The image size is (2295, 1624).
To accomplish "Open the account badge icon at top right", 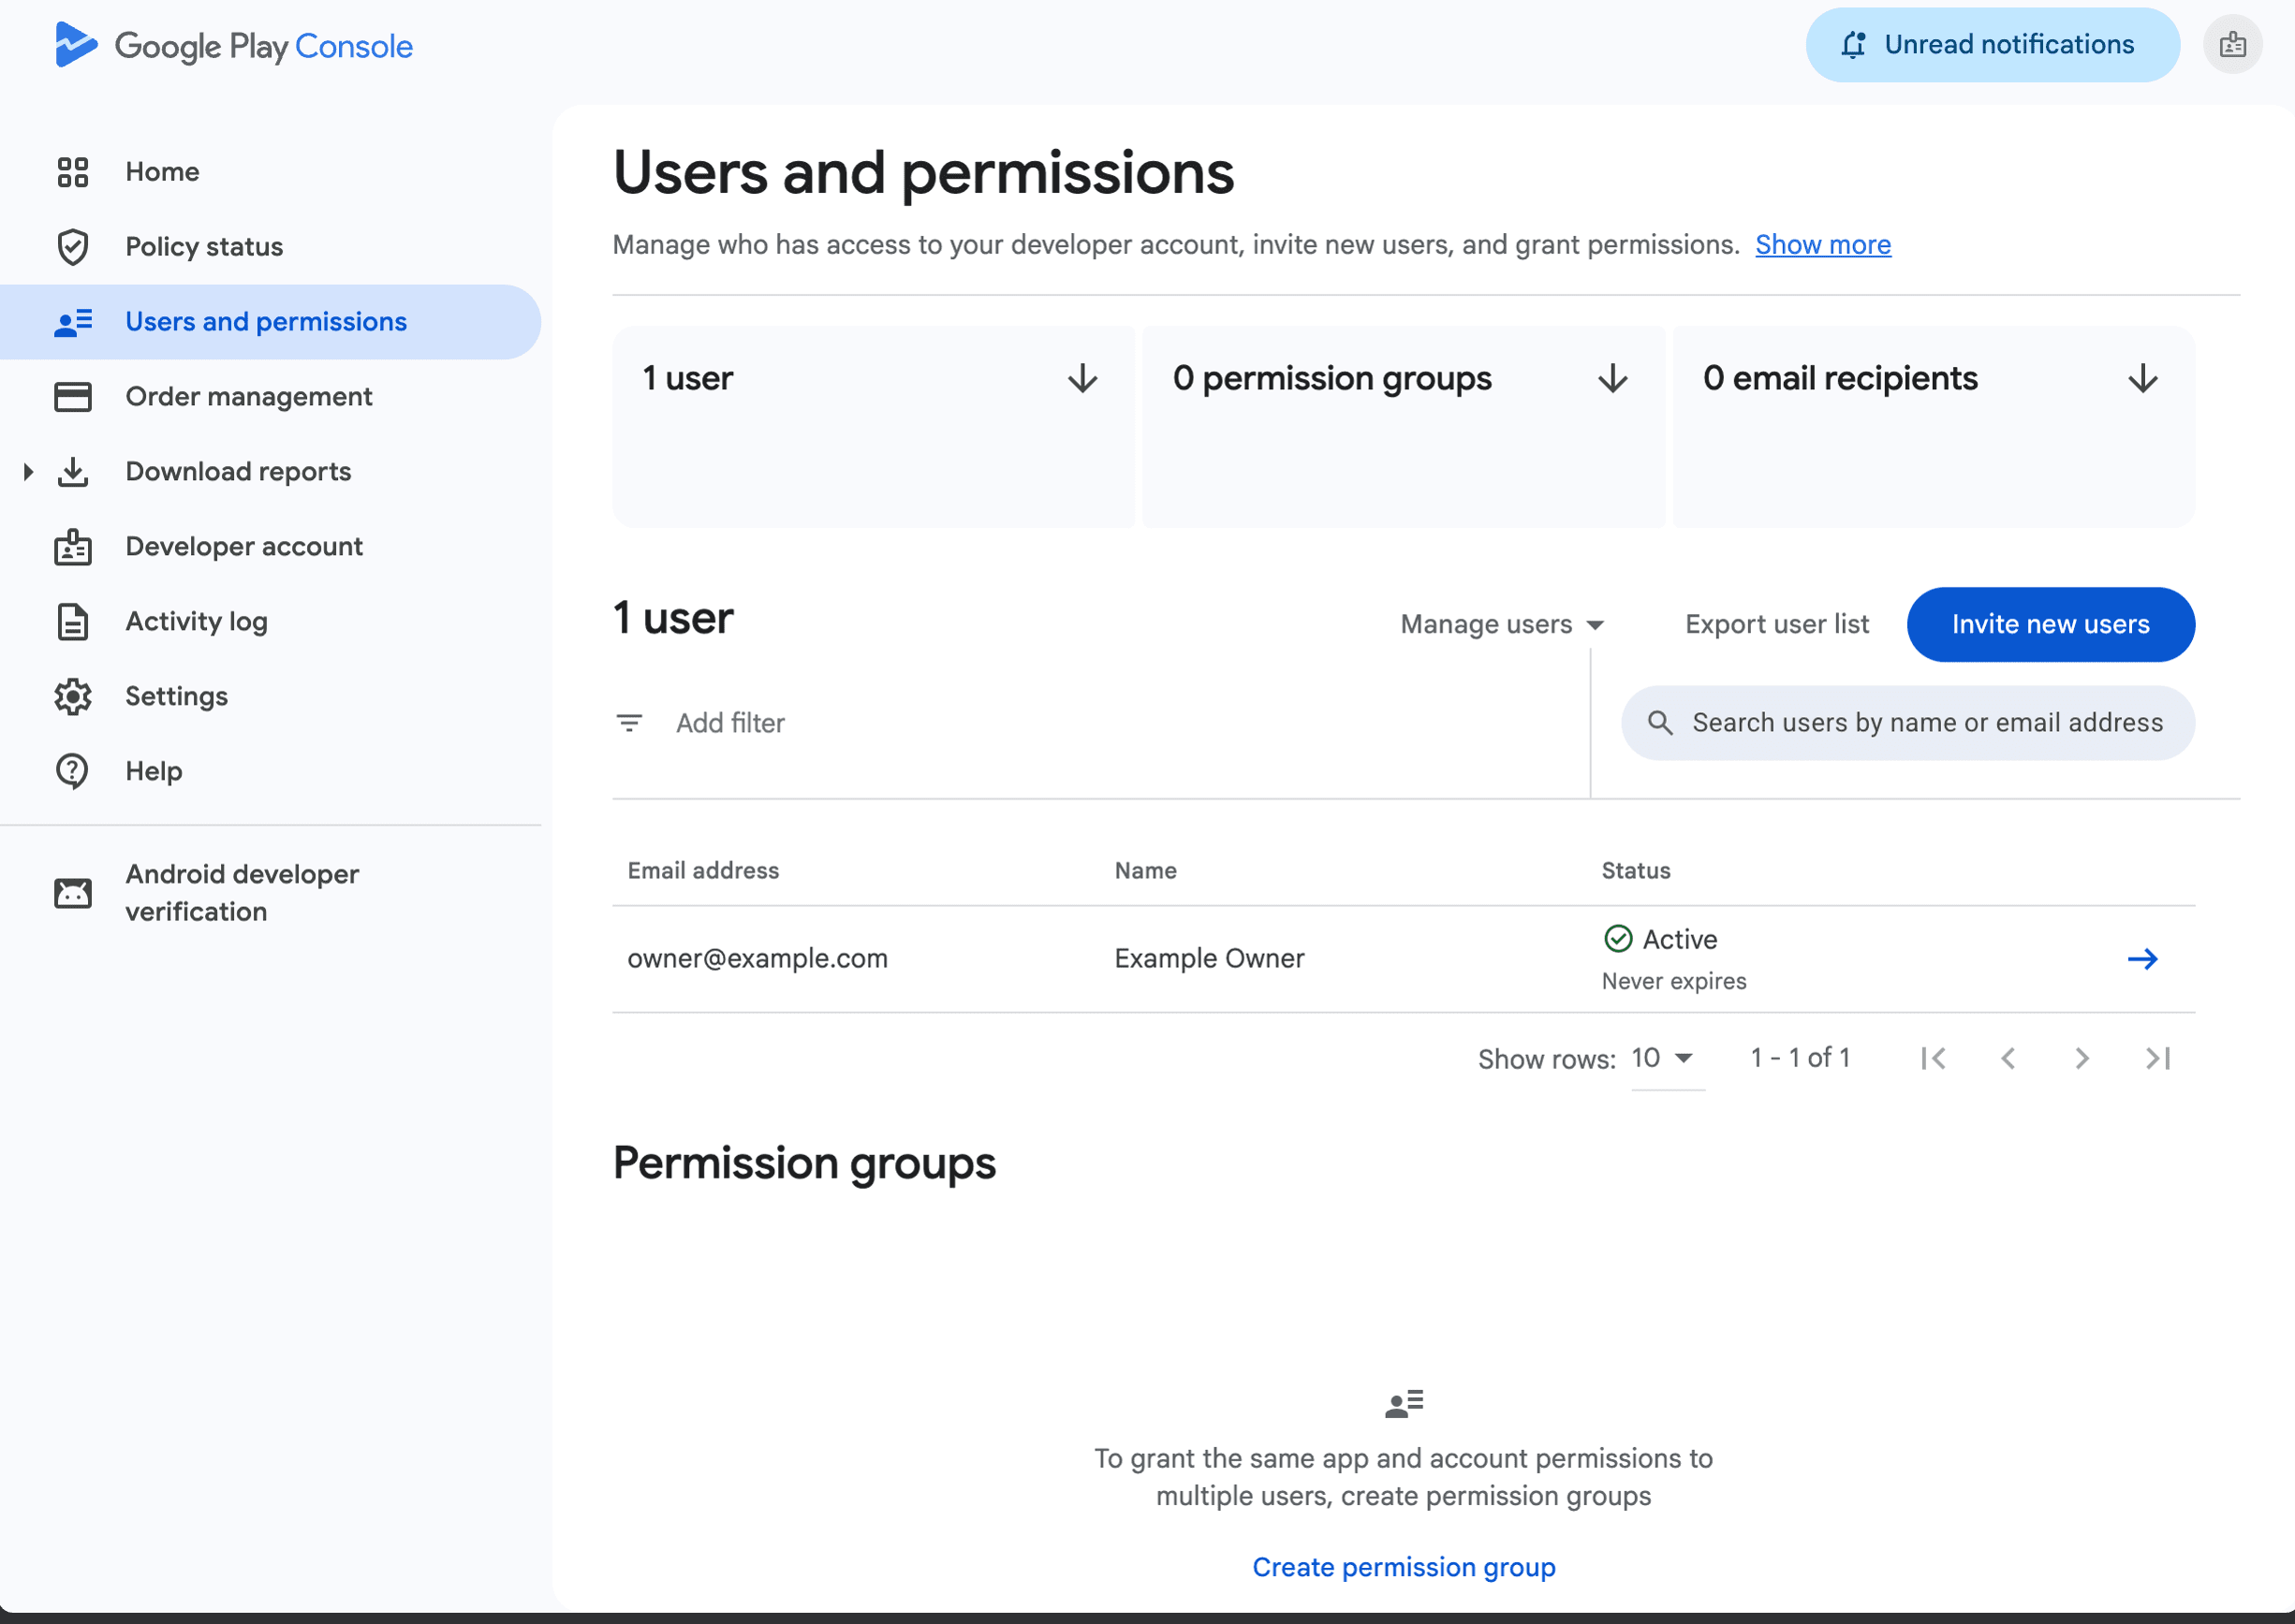I will point(2232,45).
